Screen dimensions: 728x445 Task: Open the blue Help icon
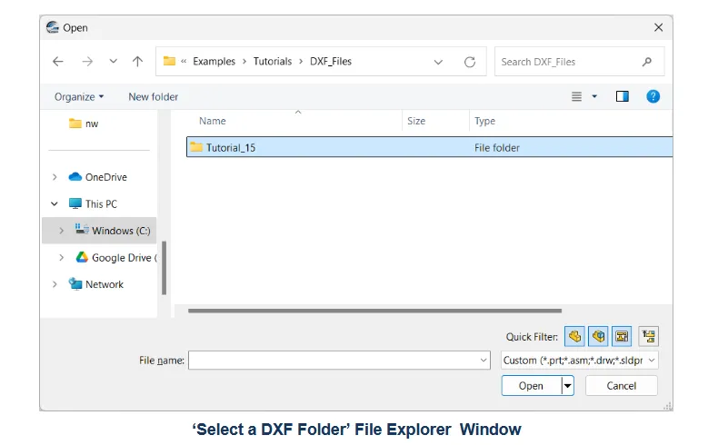653,96
